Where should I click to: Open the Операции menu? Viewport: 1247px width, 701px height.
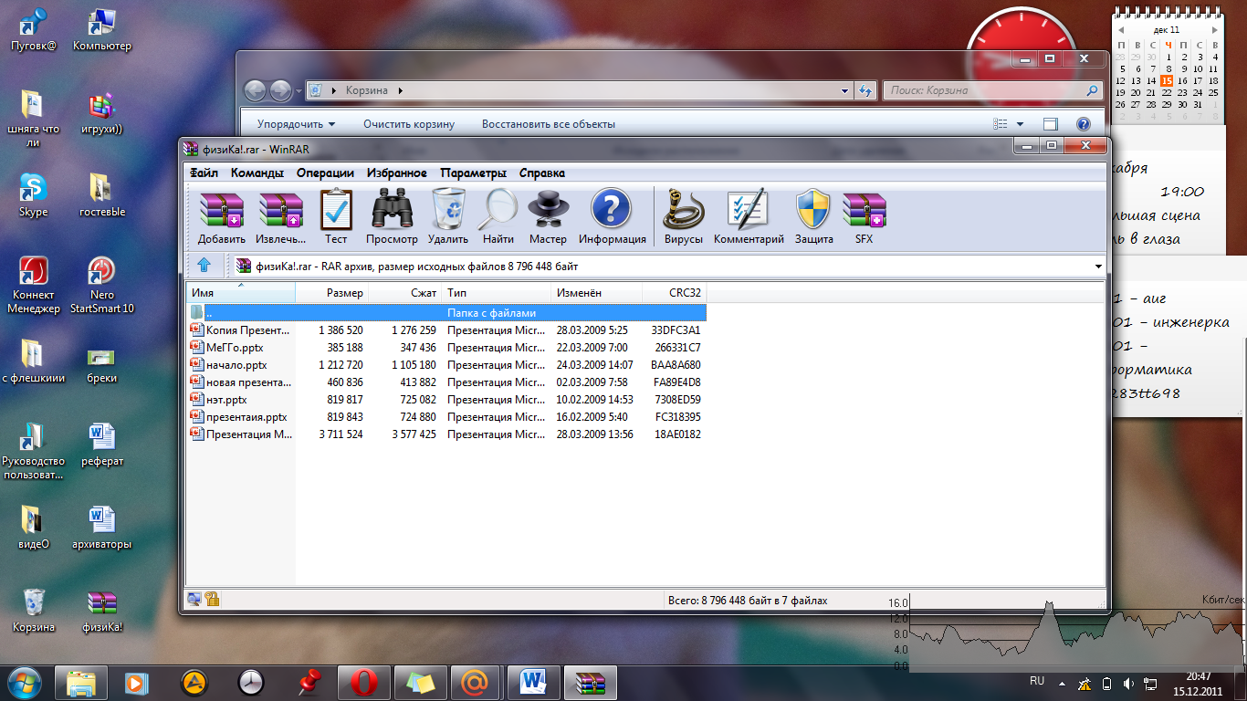(x=325, y=173)
